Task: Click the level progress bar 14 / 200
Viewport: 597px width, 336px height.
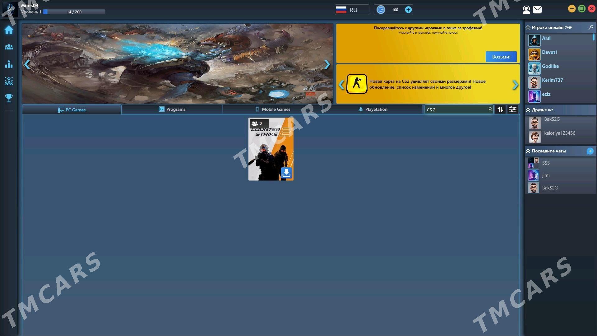Action: coord(74,12)
